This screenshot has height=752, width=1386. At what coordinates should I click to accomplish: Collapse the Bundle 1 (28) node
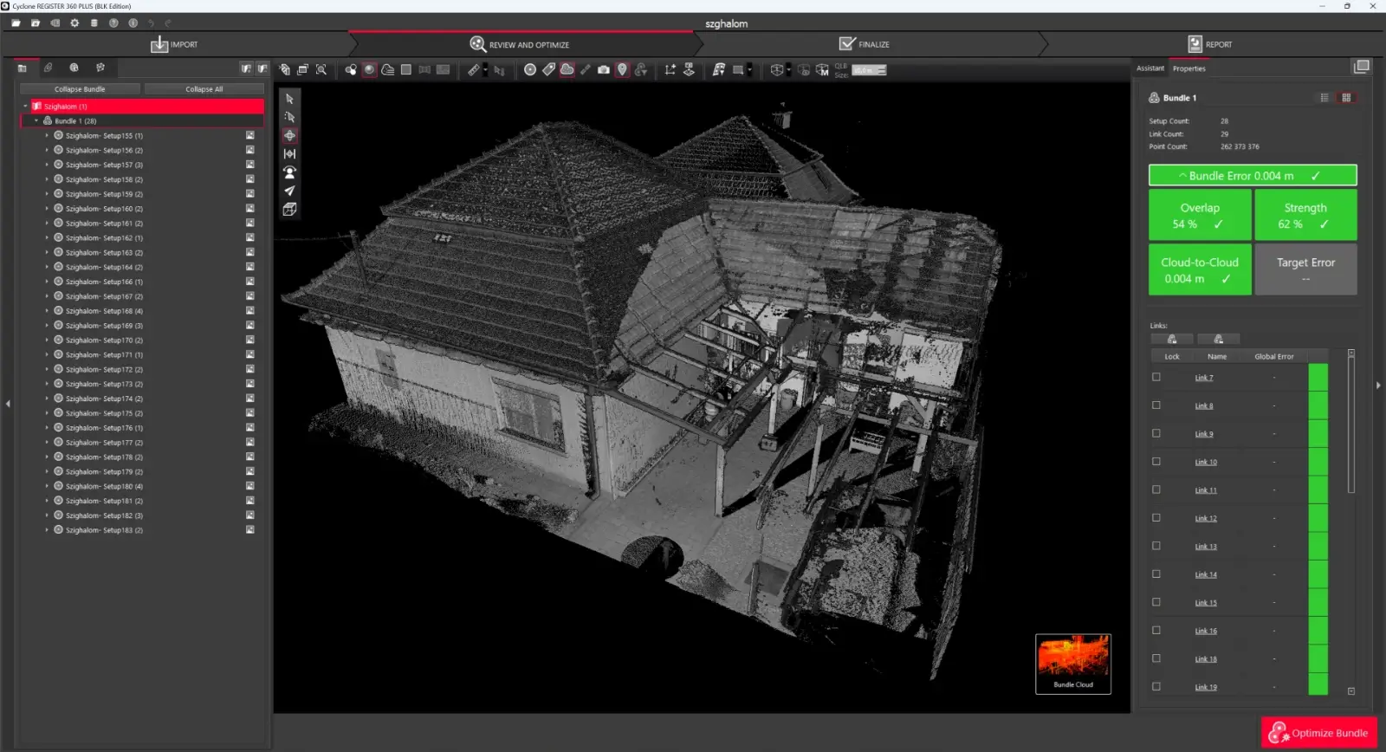point(36,121)
